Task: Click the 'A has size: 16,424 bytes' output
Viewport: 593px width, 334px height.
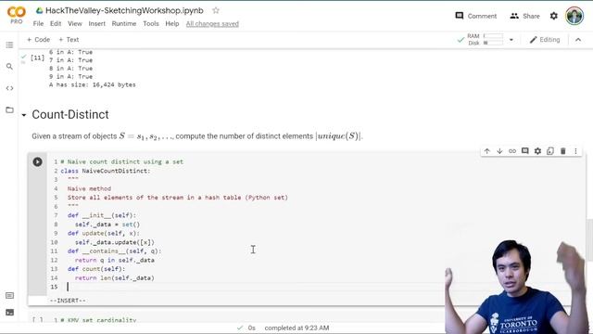Action: [x=93, y=84]
